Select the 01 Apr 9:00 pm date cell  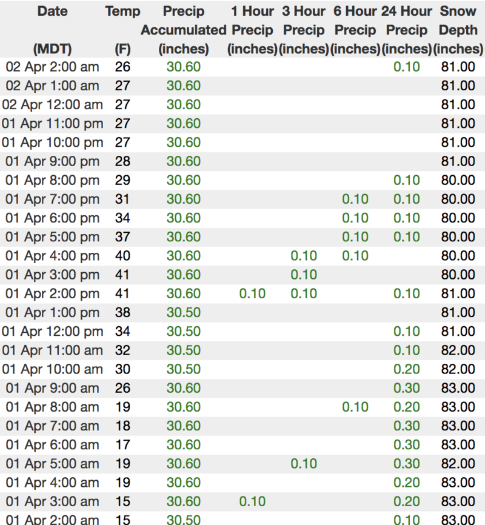pyautogui.click(x=52, y=162)
